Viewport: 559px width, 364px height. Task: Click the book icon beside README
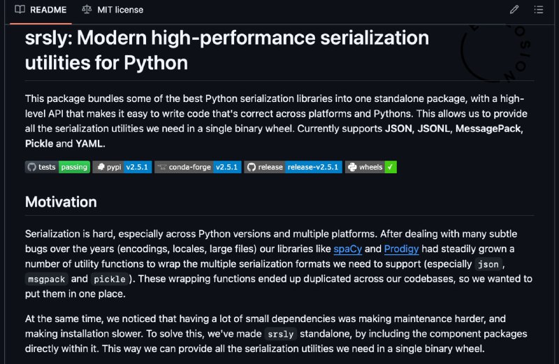20,10
